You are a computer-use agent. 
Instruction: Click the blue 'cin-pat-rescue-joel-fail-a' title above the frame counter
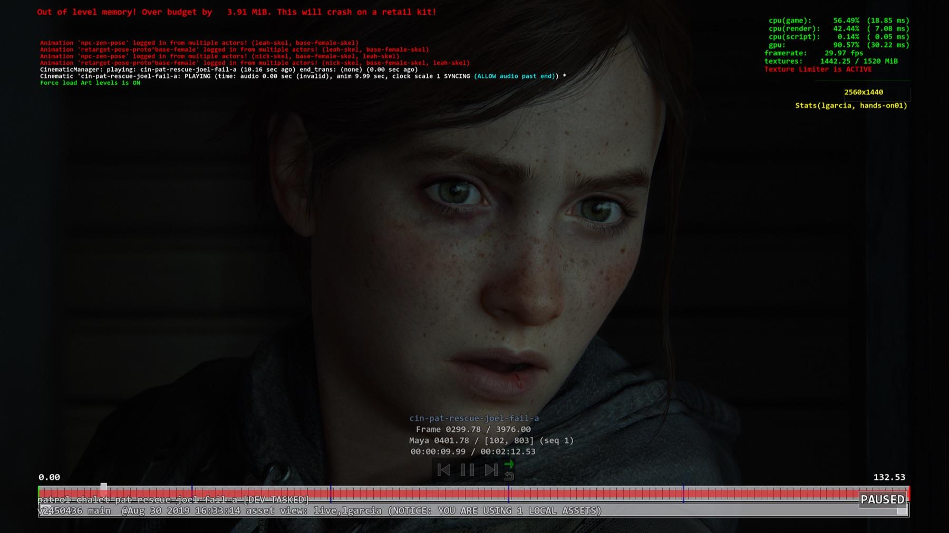[474, 418]
